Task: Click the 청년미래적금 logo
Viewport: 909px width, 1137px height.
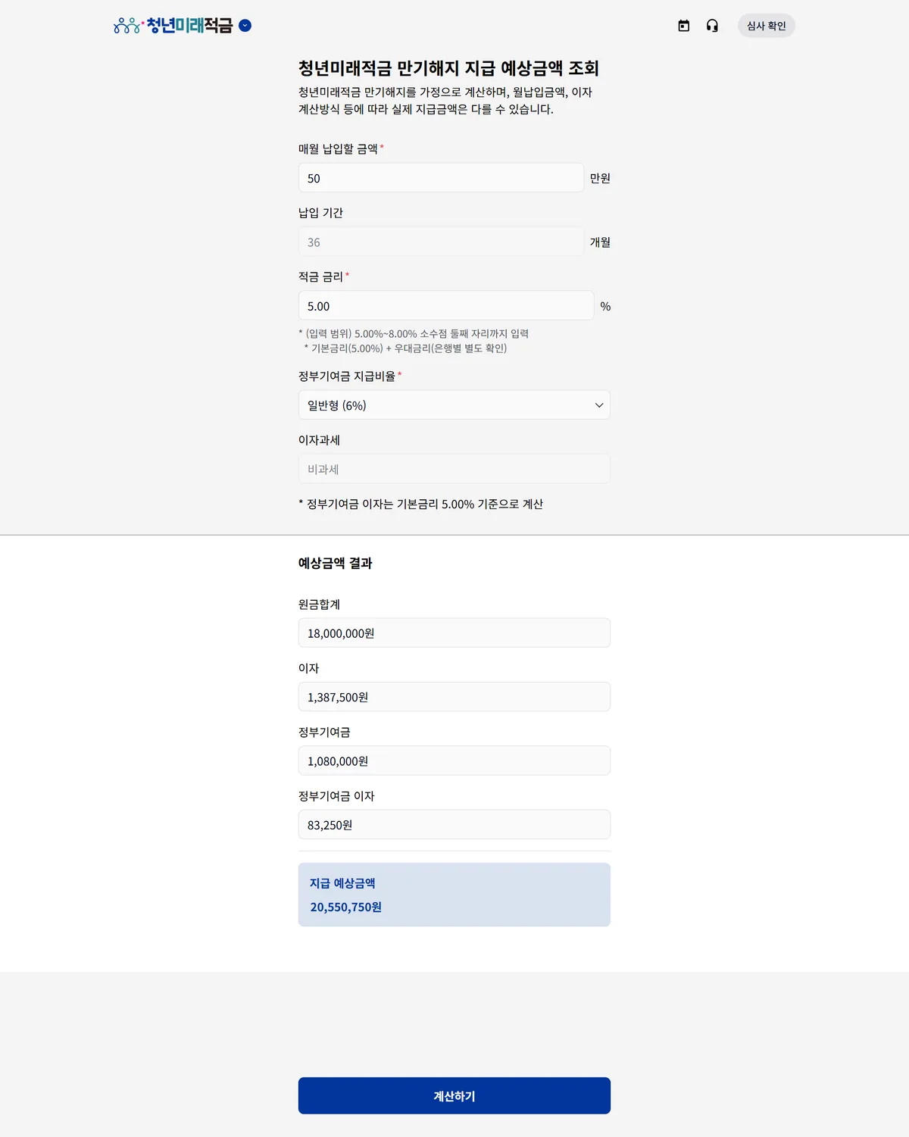Action: click(173, 26)
